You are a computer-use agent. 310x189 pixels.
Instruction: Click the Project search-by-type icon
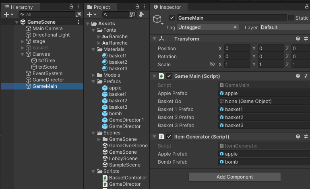142,14
